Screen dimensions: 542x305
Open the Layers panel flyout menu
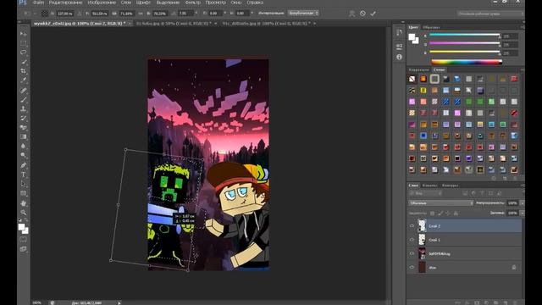click(x=522, y=186)
